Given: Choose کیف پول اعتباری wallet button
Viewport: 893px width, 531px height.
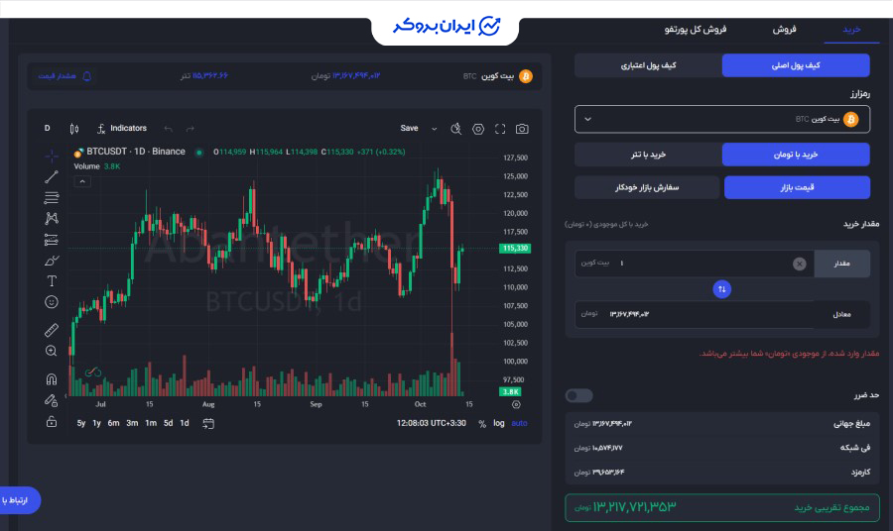Looking at the screenshot, I should coord(647,65).
